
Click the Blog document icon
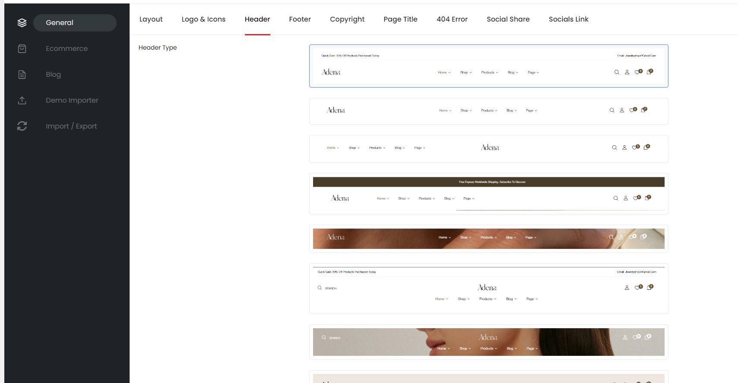coord(22,75)
